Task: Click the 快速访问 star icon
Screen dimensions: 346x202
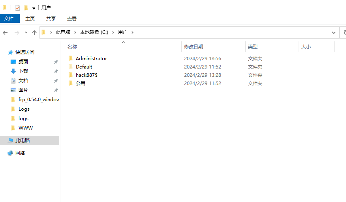Action: point(11,52)
